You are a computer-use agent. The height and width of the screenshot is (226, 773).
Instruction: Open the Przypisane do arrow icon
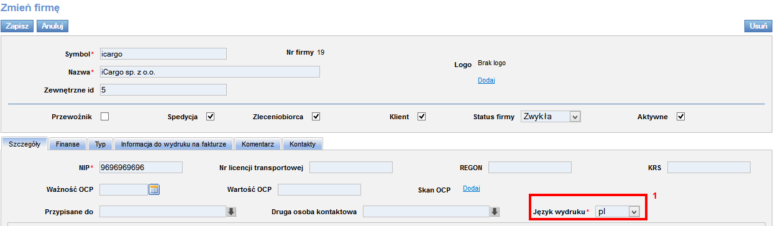[231, 212]
